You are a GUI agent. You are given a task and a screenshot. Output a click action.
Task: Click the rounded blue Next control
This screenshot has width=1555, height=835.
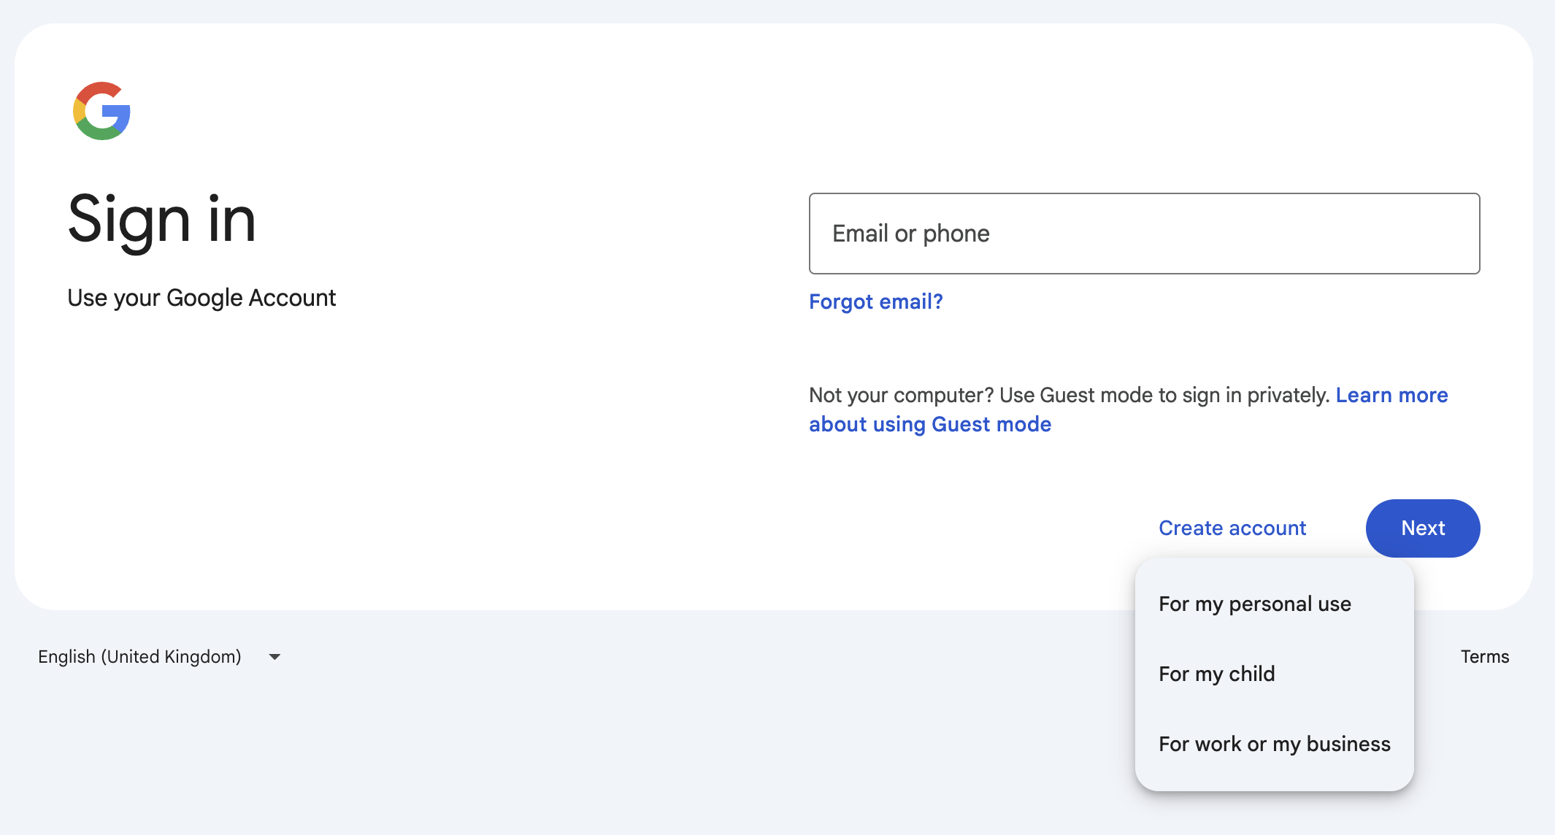pyautogui.click(x=1422, y=528)
